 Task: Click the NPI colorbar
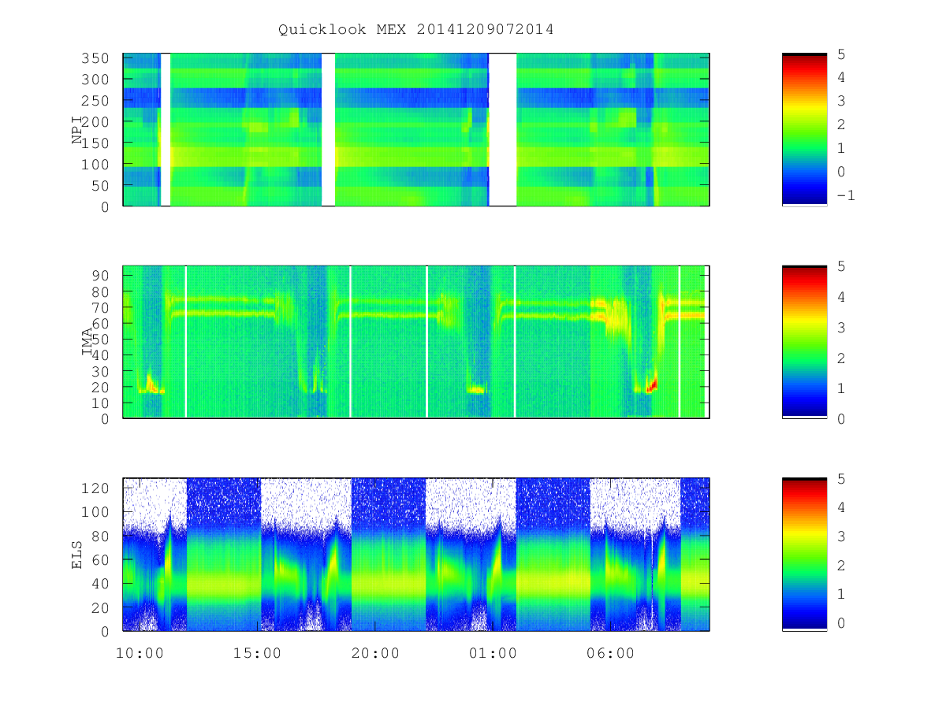[x=804, y=130]
